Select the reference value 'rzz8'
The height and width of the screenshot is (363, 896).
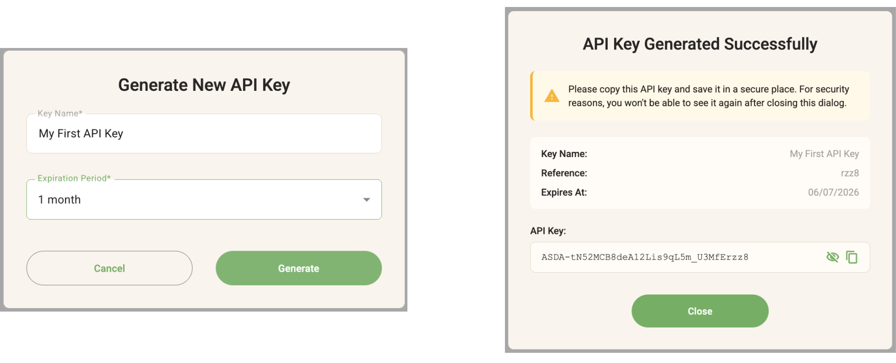pos(850,173)
